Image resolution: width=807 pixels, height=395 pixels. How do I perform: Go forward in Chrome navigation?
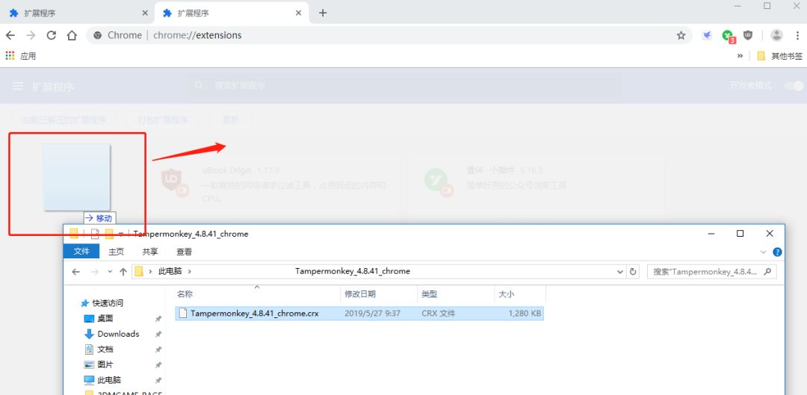click(x=31, y=35)
